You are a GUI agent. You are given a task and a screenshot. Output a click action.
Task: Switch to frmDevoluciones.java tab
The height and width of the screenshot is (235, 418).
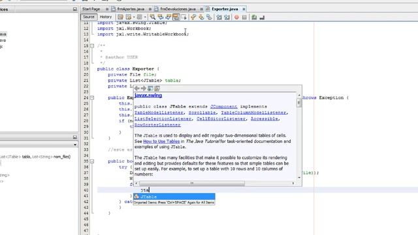pos(178,9)
